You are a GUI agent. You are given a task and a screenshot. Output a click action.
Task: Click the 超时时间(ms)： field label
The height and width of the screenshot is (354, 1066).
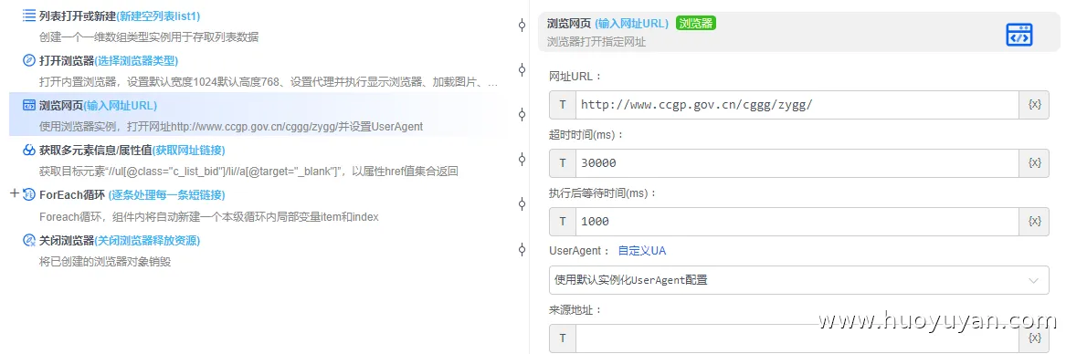(x=586, y=134)
